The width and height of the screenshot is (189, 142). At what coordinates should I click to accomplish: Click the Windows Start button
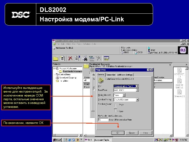pos(57,140)
